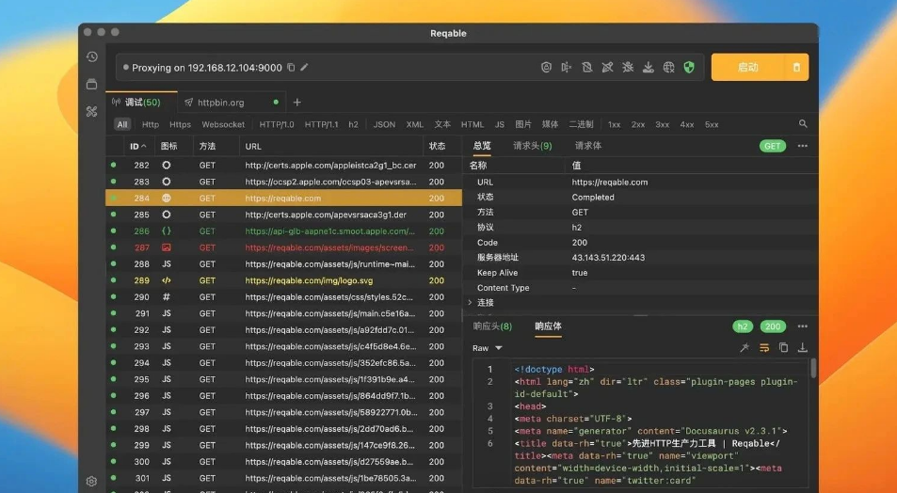Open request panel more options ellipsis
The width and height of the screenshot is (897, 493).
point(803,146)
